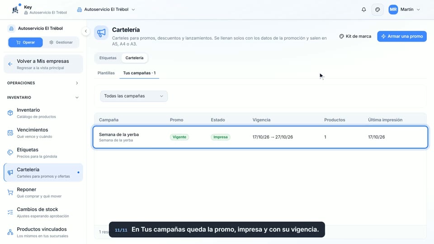
Task: Open Cambios de stock in the sidebar
Action: click(43, 212)
